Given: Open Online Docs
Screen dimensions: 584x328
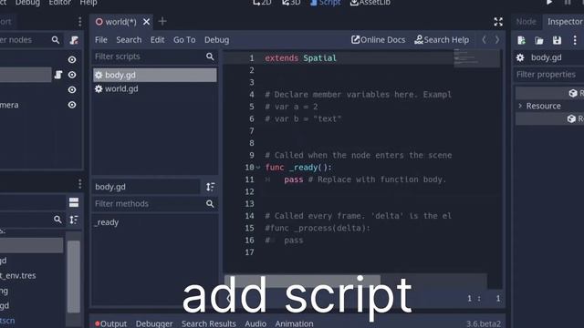Looking at the screenshot, I should [378, 40].
